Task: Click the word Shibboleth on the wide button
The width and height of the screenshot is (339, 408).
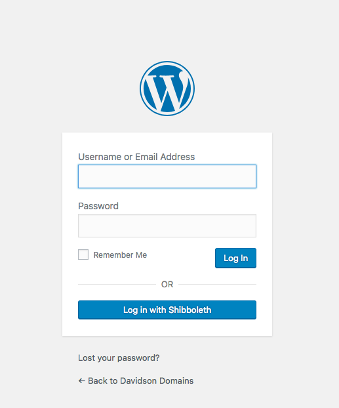Action: pos(189,310)
